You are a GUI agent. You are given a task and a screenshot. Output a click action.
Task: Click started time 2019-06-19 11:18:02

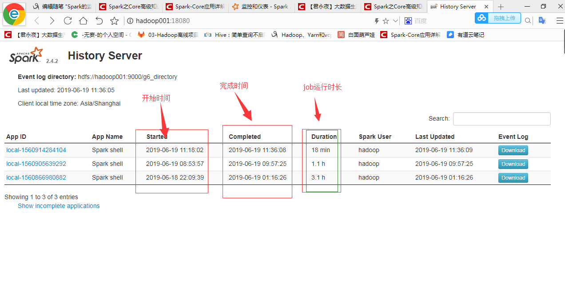point(175,150)
